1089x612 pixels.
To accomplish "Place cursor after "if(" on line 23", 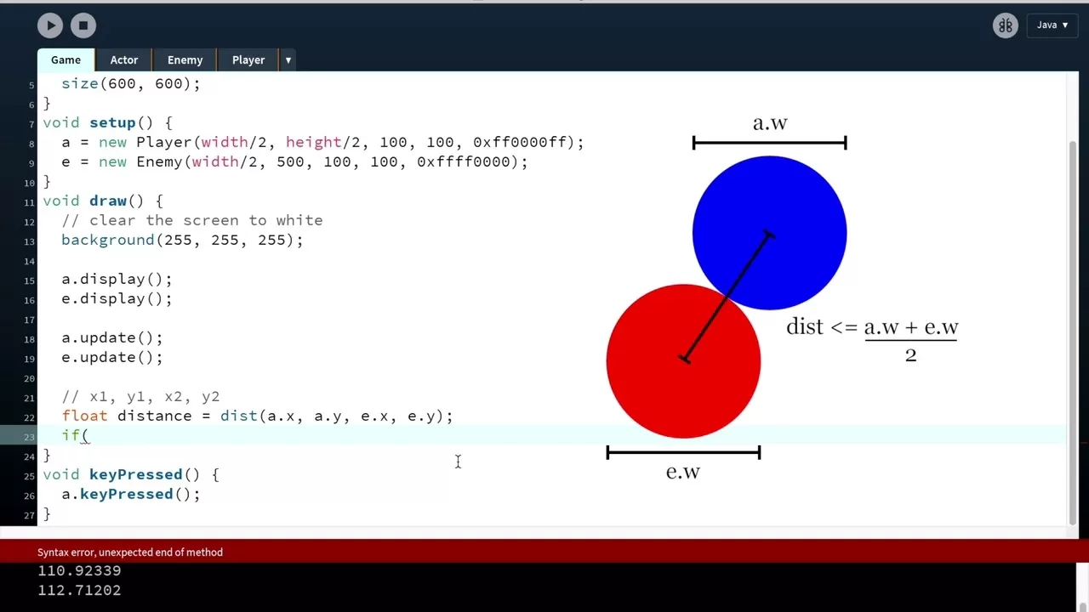I will 90,435.
